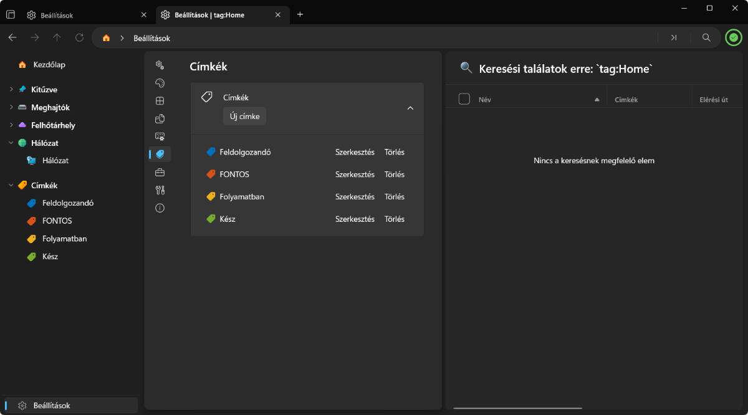The width and height of the screenshot is (748, 415).
Task: Click the forward navigation arrow
Action: (x=35, y=38)
